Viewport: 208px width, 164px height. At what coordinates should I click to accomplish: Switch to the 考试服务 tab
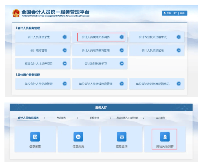tap(61, 118)
